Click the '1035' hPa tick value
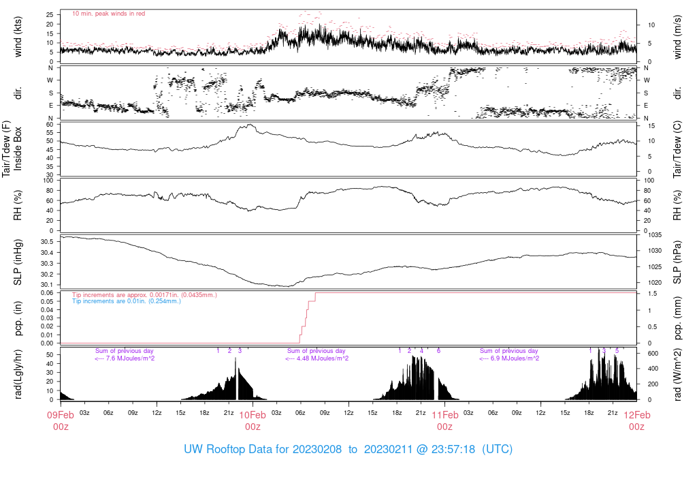This screenshot has width=697, height=477. (x=655, y=235)
